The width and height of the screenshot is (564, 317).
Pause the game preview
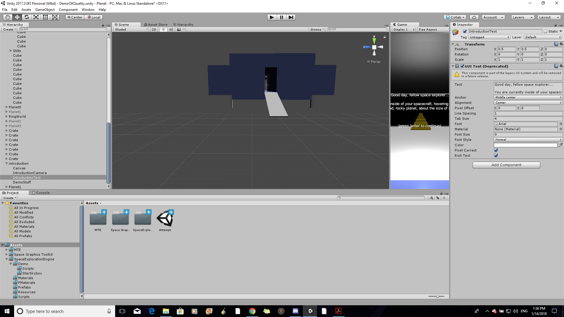(x=281, y=17)
